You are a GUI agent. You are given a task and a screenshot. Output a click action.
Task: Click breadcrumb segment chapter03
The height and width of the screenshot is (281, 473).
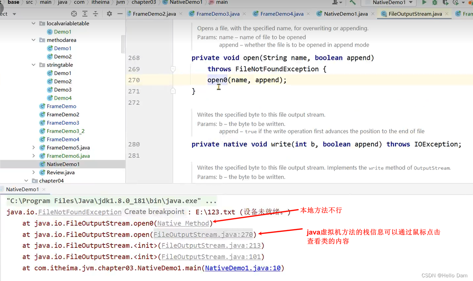pyautogui.click(x=144, y=2)
